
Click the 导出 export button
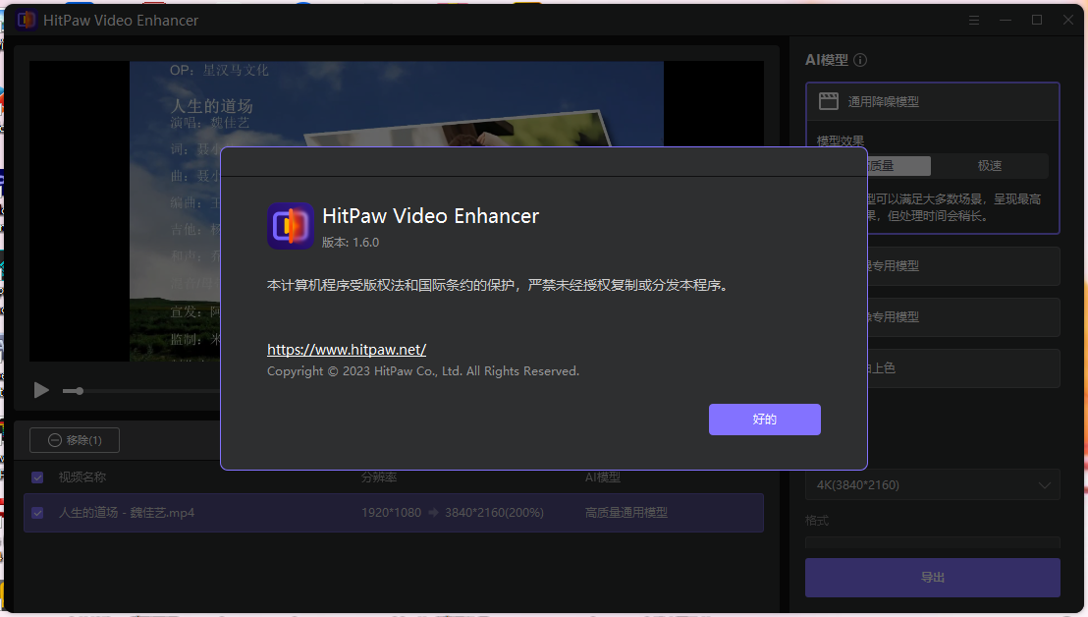click(933, 578)
